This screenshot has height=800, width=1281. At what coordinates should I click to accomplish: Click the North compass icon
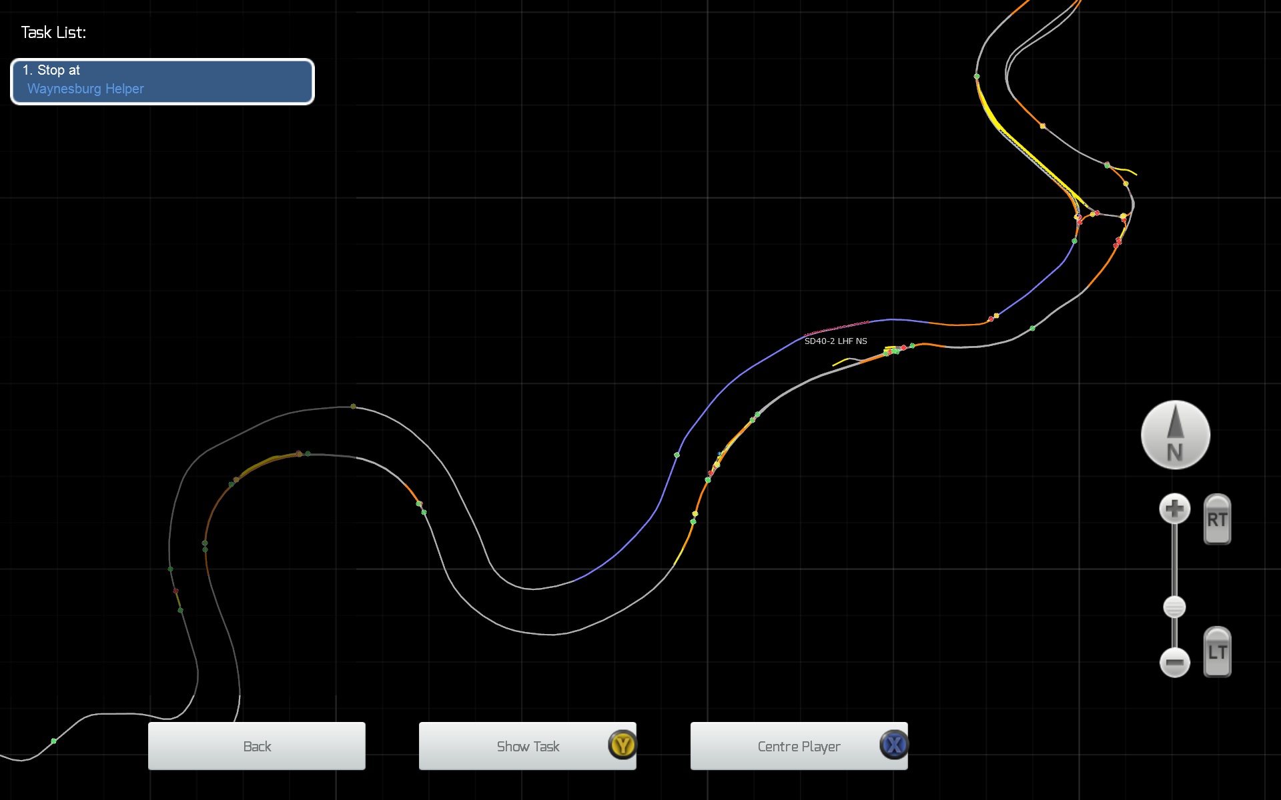pos(1175,435)
